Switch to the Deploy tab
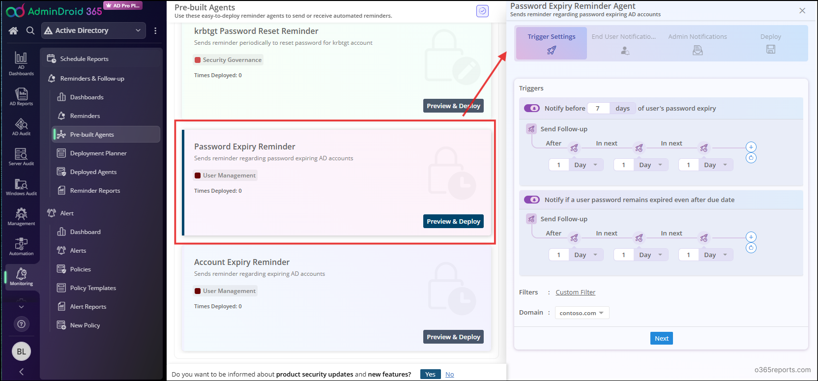818x381 pixels. point(770,43)
